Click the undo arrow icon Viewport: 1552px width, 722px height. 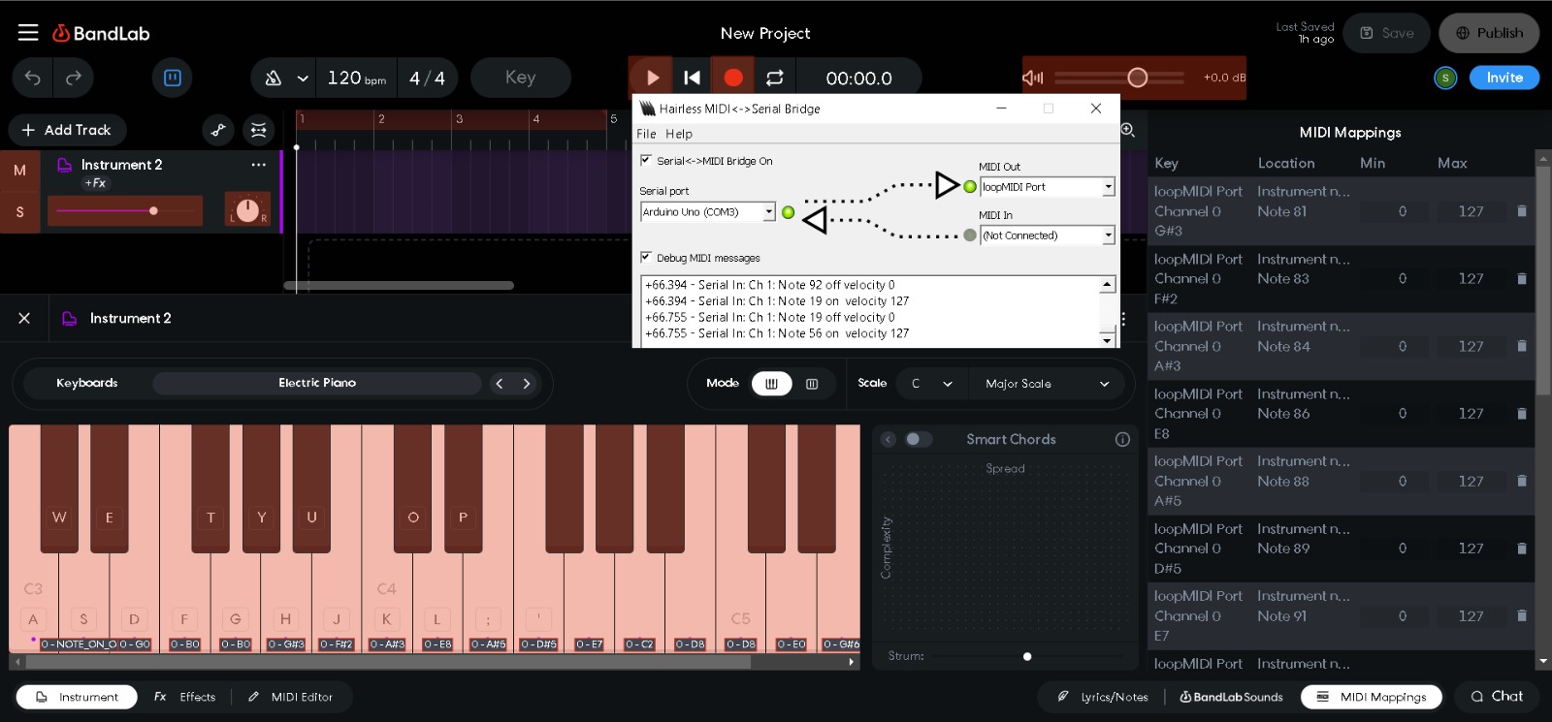[x=33, y=78]
